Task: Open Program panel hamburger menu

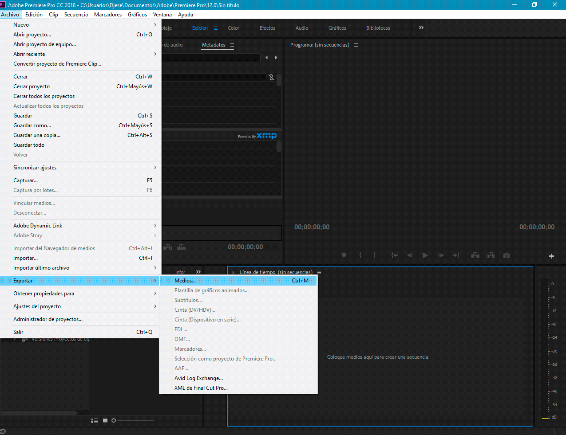Action: click(356, 45)
